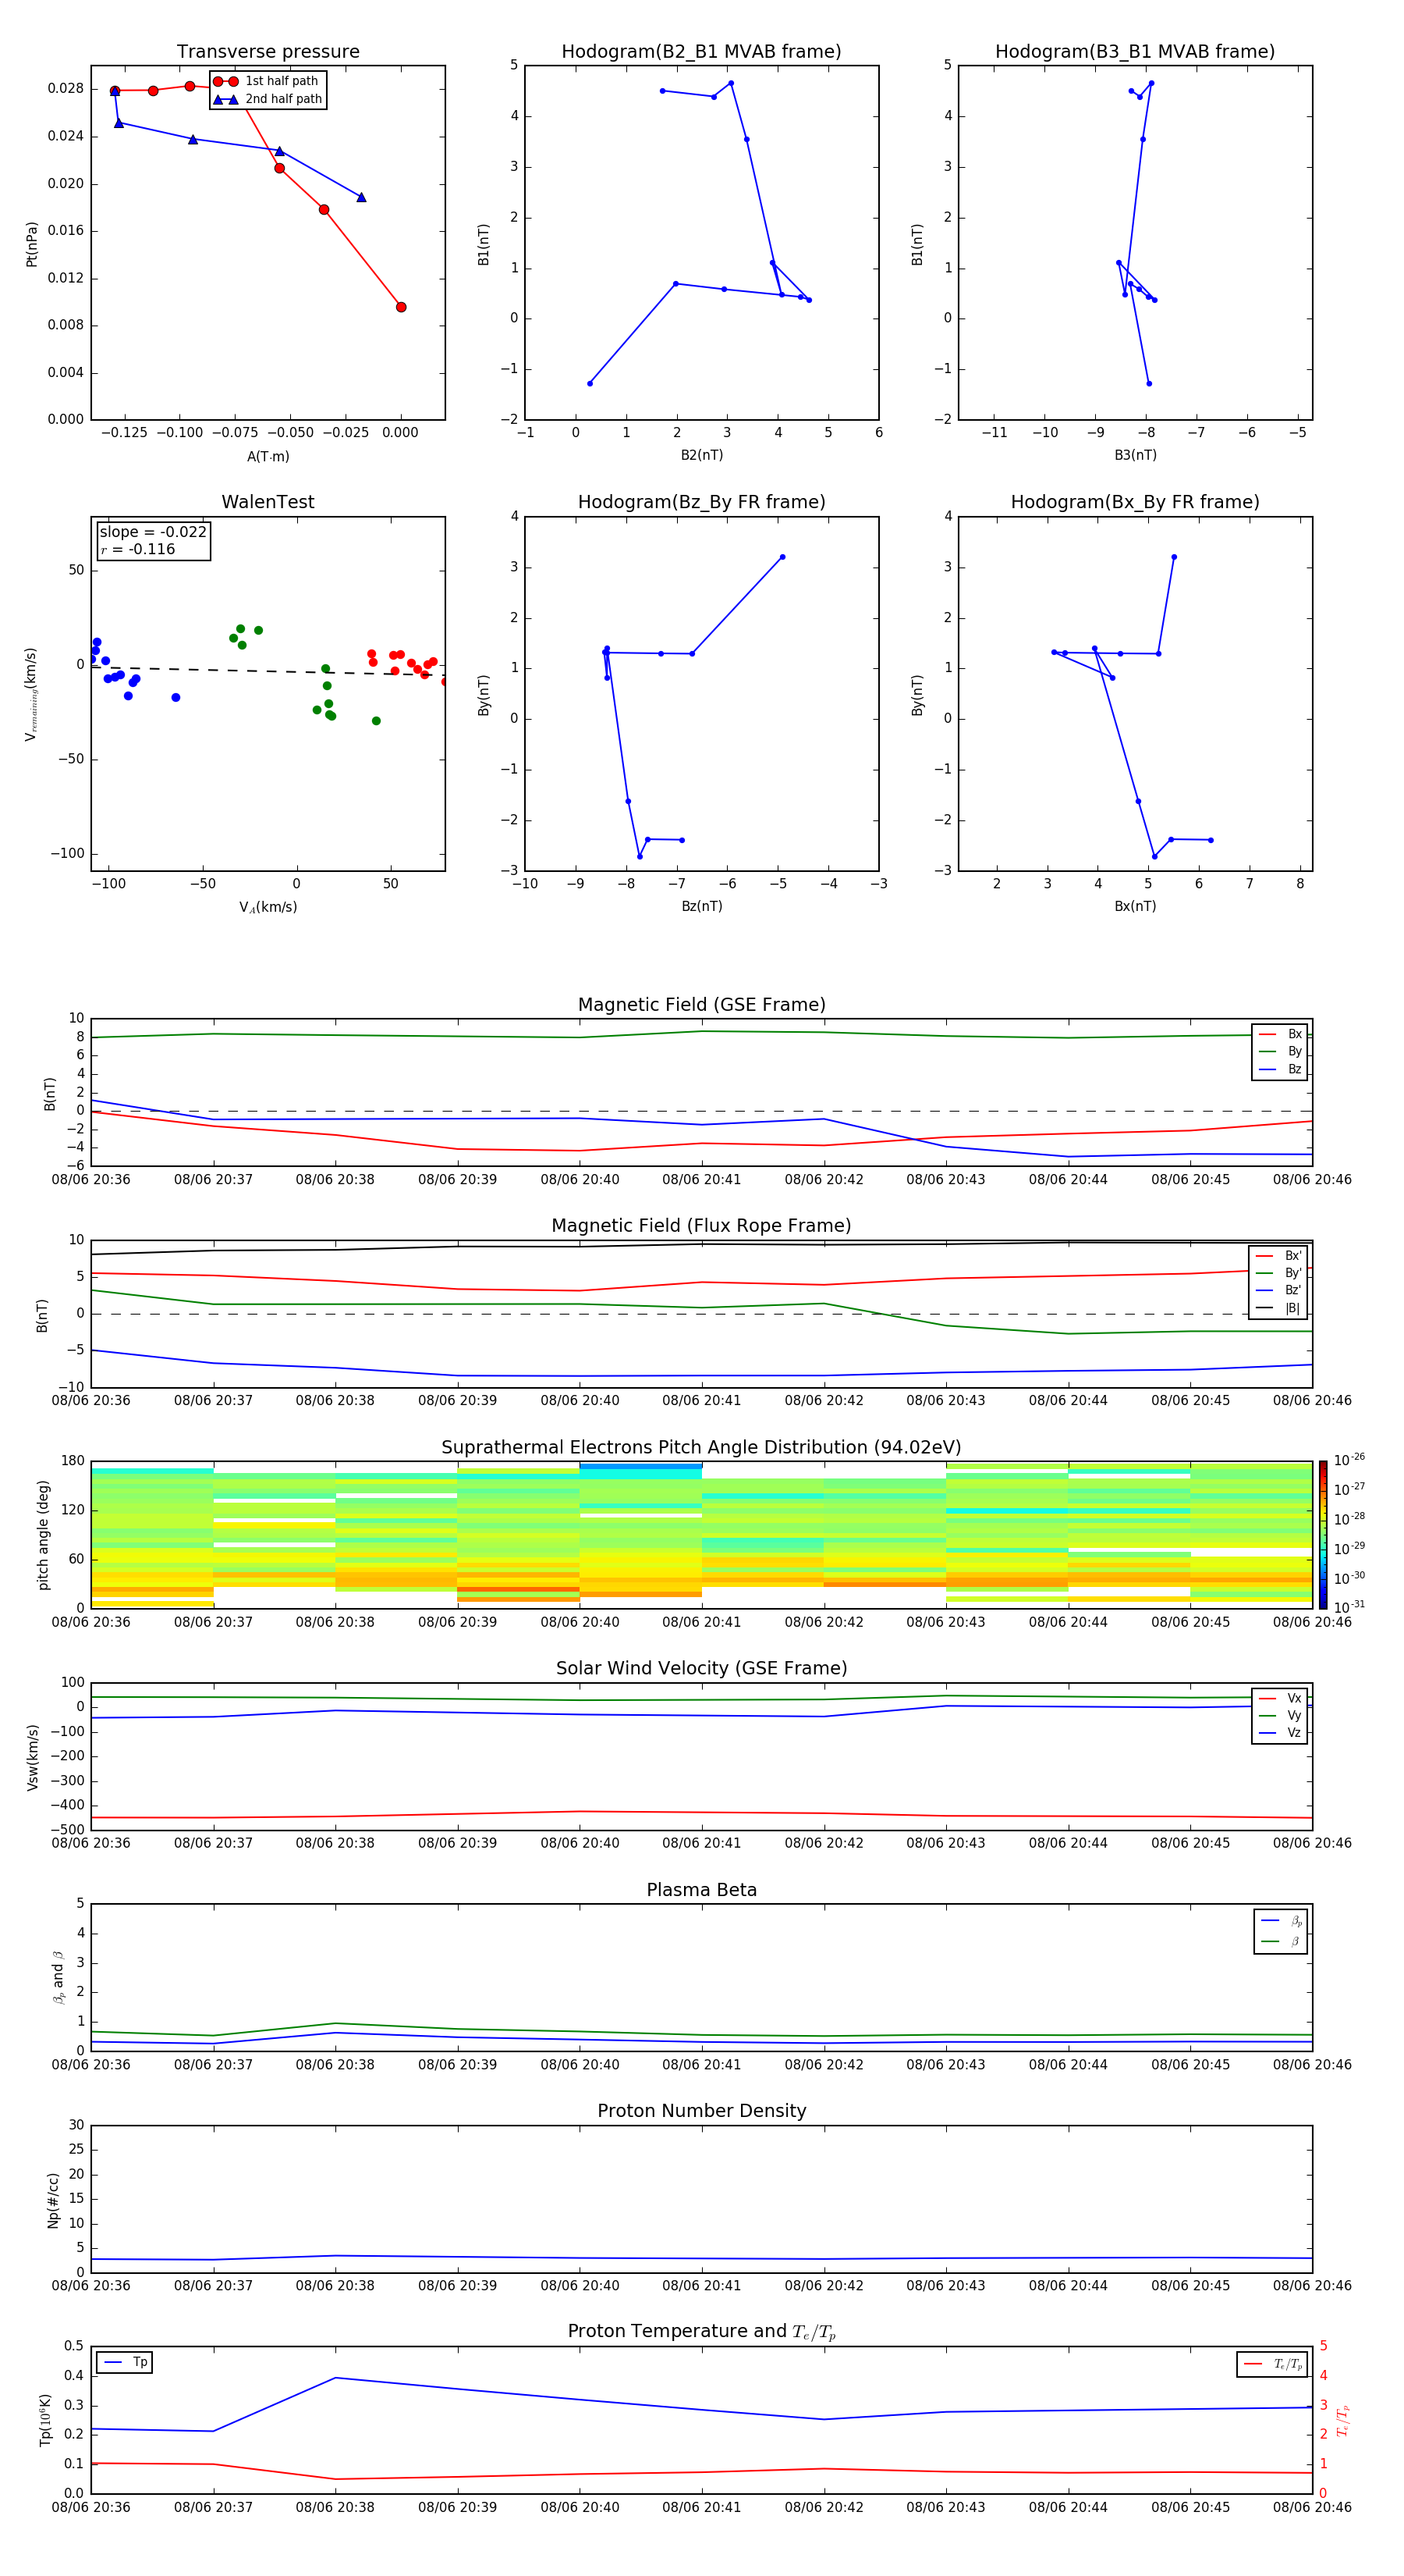
Task: Select the 'VA(km/s)' x-axis label
Action: (x=268, y=907)
